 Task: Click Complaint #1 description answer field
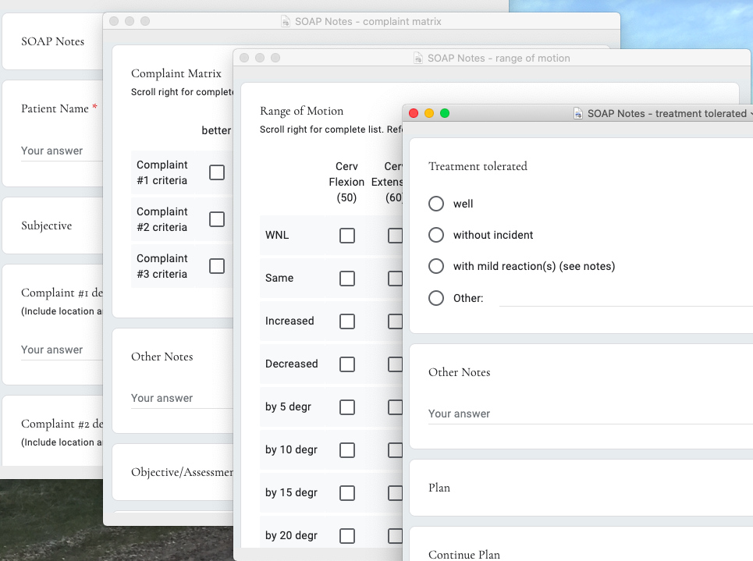(x=62, y=350)
